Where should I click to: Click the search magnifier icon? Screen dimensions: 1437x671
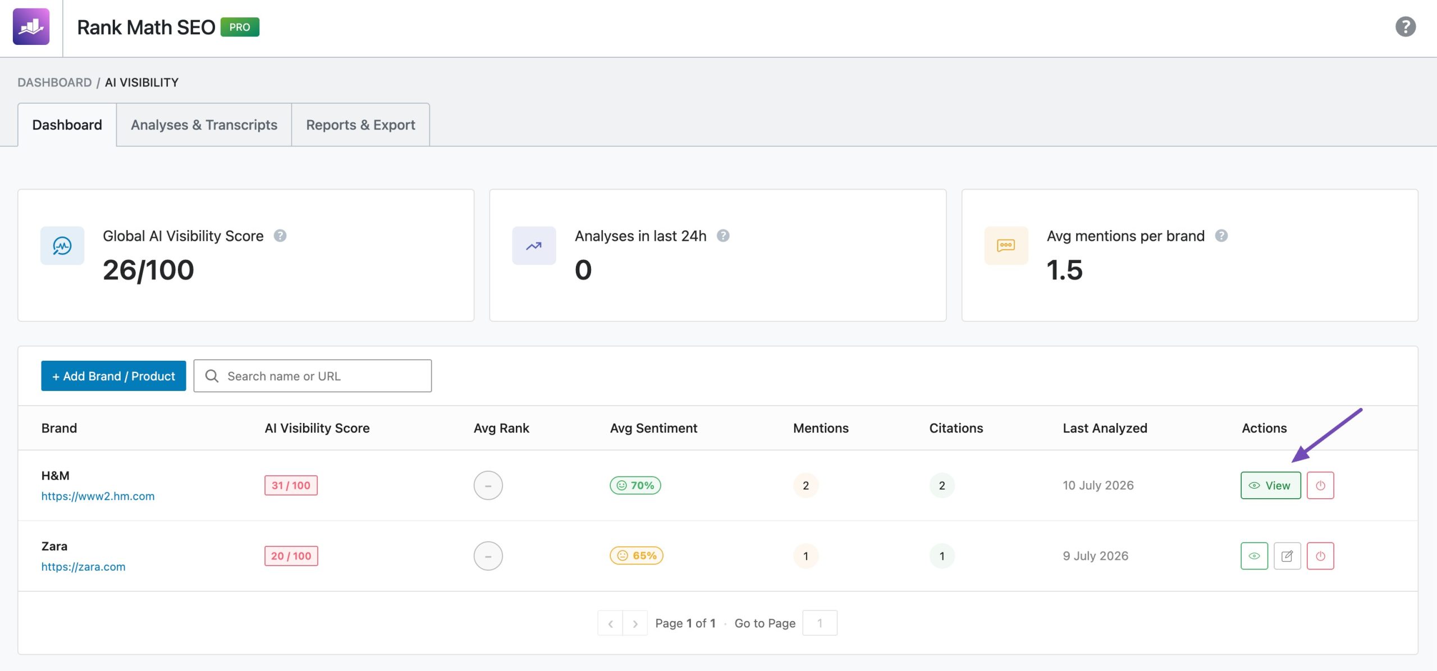click(212, 376)
